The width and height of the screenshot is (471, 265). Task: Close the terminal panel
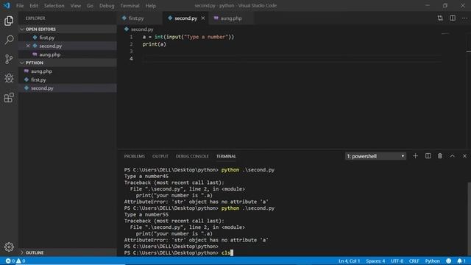click(x=464, y=156)
